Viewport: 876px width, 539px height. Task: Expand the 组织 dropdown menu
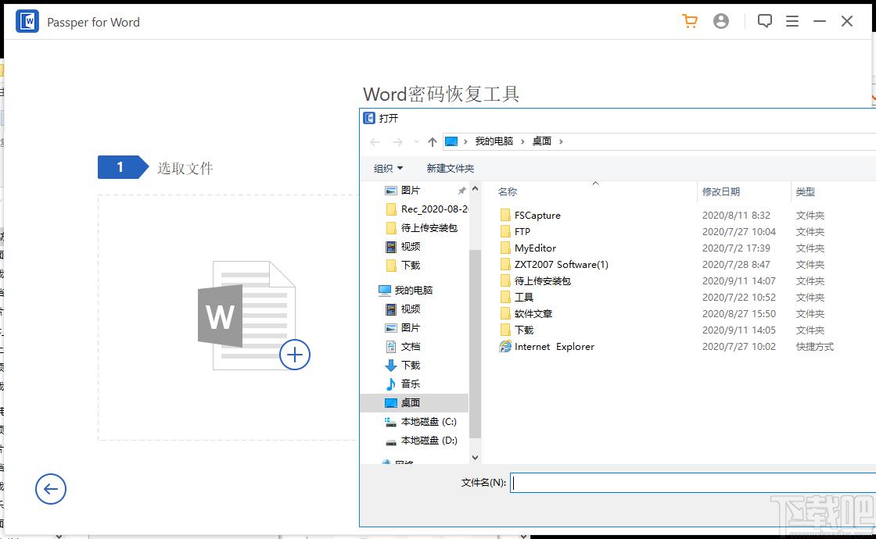coord(388,169)
